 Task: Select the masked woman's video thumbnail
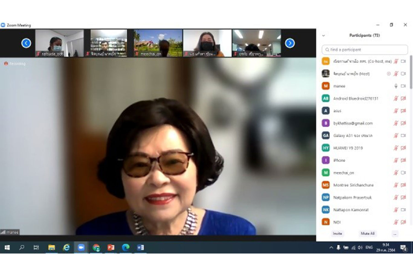point(207,43)
